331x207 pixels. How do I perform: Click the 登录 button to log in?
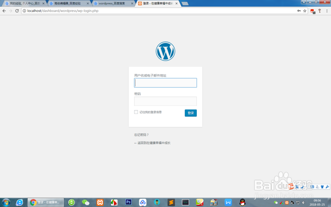(191, 113)
